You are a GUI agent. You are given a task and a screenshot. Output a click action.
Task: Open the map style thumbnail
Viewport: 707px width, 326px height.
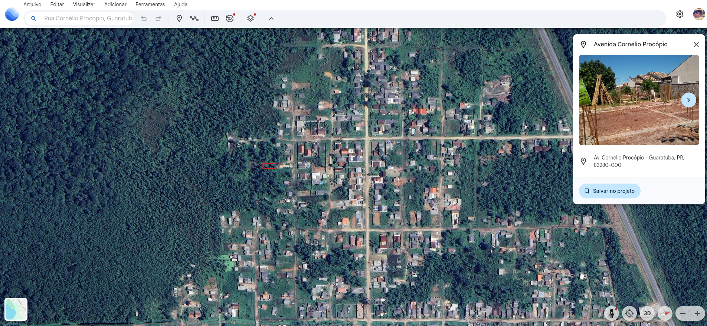(x=16, y=309)
